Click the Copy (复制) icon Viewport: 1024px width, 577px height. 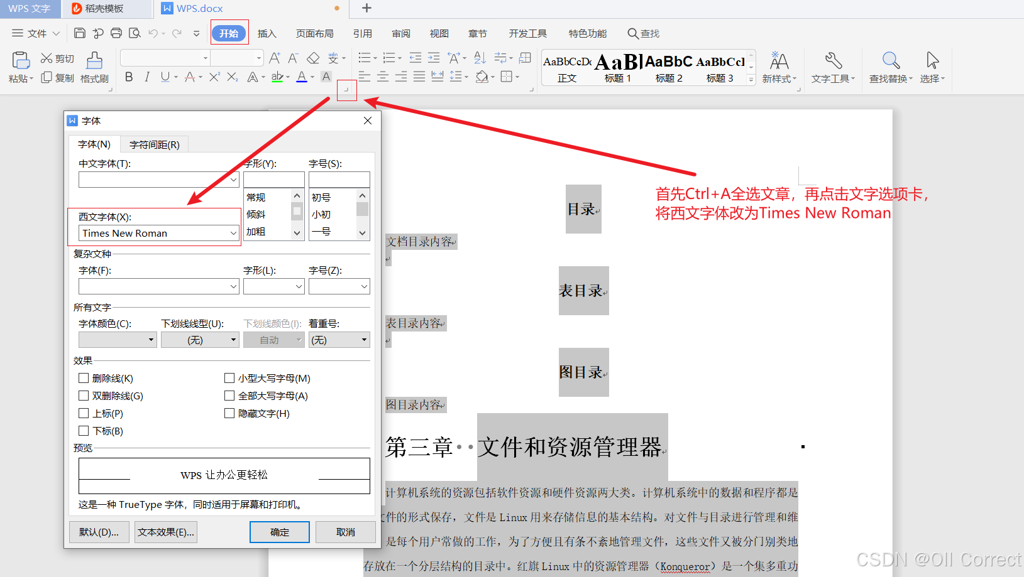[x=47, y=78]
